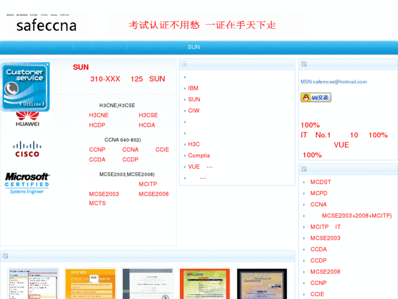This screenshot has width=398, height=299.
Task: Select H3C in the middle list
Action: click(x=194, y=144)
